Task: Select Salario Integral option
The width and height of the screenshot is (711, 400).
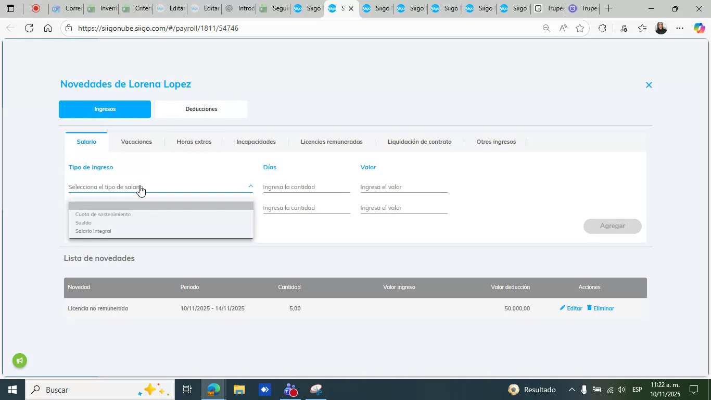Action: 161,231
